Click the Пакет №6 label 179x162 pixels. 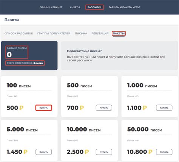coord(133,141)
